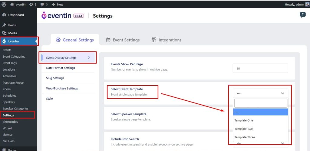This screenshot has width=310, height=151.
Task: Expand Event Display Settings chevron arrow
Action: 89,58
